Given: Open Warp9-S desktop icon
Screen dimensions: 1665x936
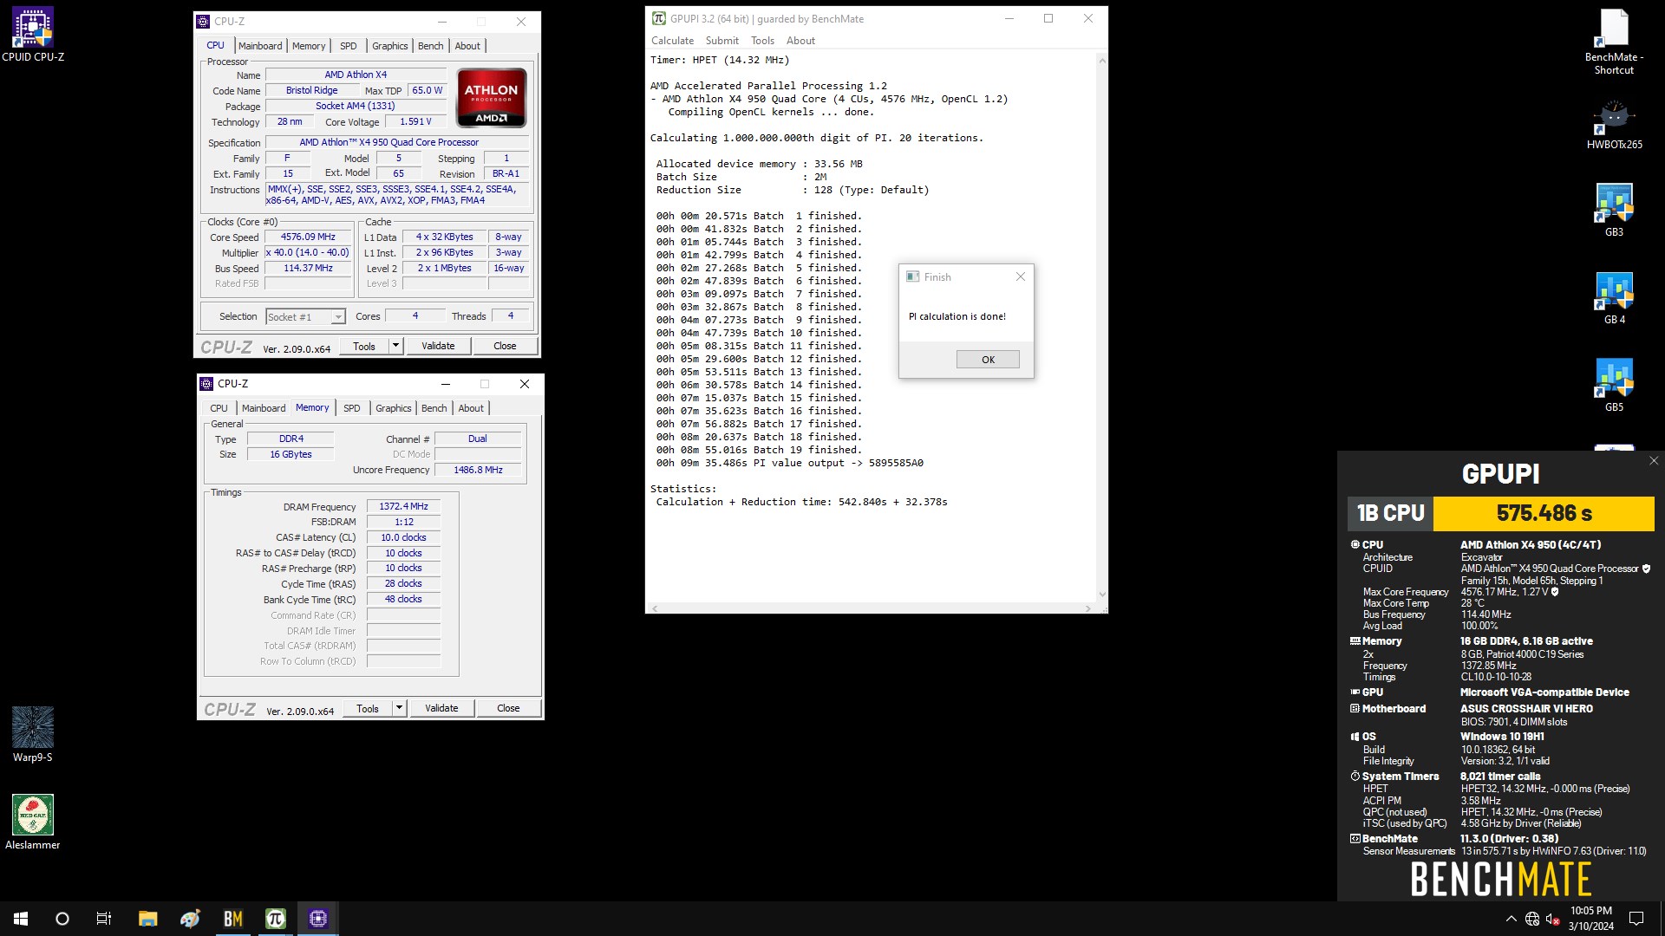Looking at the screenshot, I should pyautogui.click(x=33, y=734).
